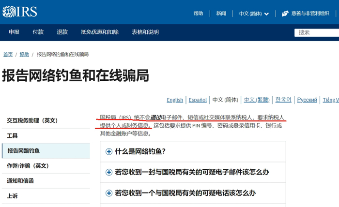
Task: Focus the 搜索 search field
Action: (317, 32)
